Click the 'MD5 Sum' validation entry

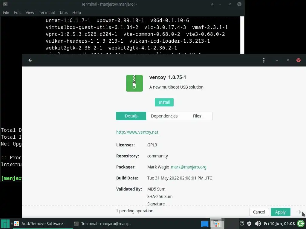coord(156,189)
